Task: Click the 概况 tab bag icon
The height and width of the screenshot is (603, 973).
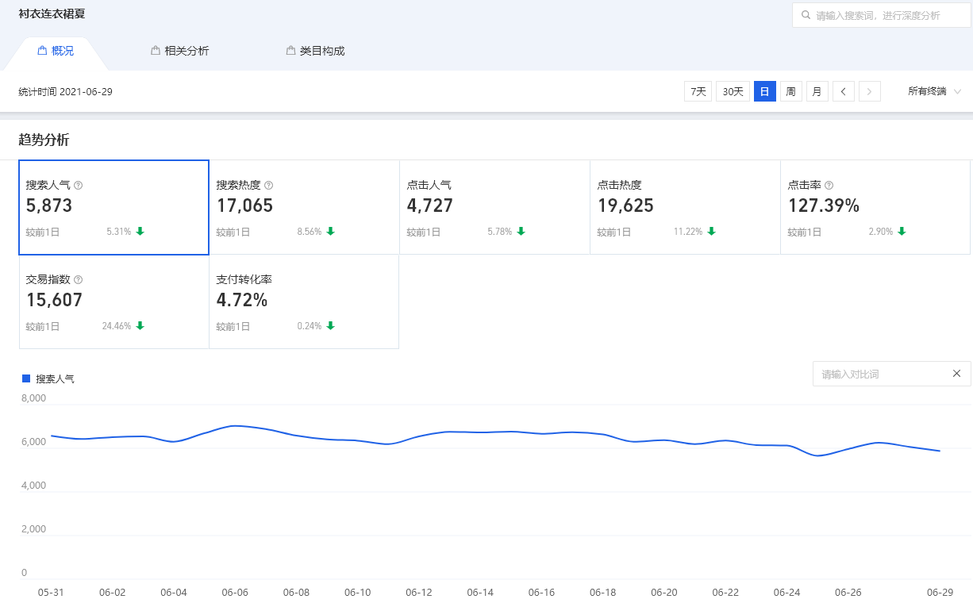Action: (x=42, y=51)
